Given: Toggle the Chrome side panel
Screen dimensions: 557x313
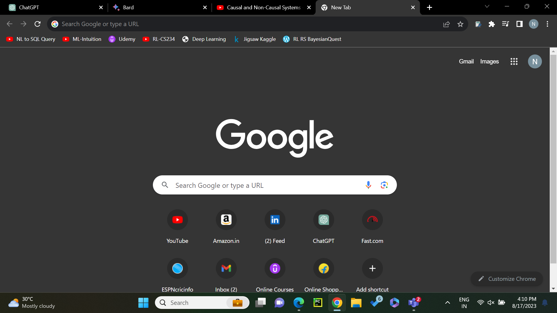Looking at the screenshot, I should coord(519,24).
